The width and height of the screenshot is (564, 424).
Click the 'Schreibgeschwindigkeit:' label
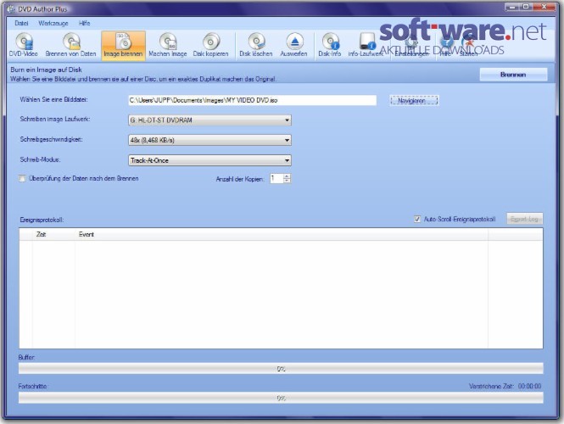coord(52,139)
